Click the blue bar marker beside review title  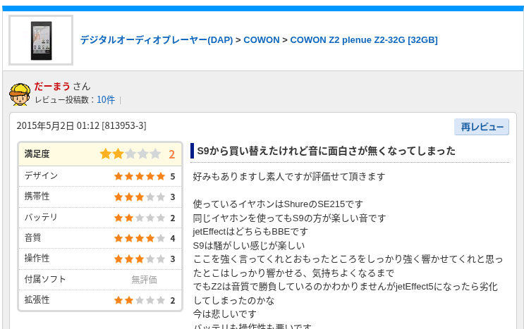(x=192, y=151)
